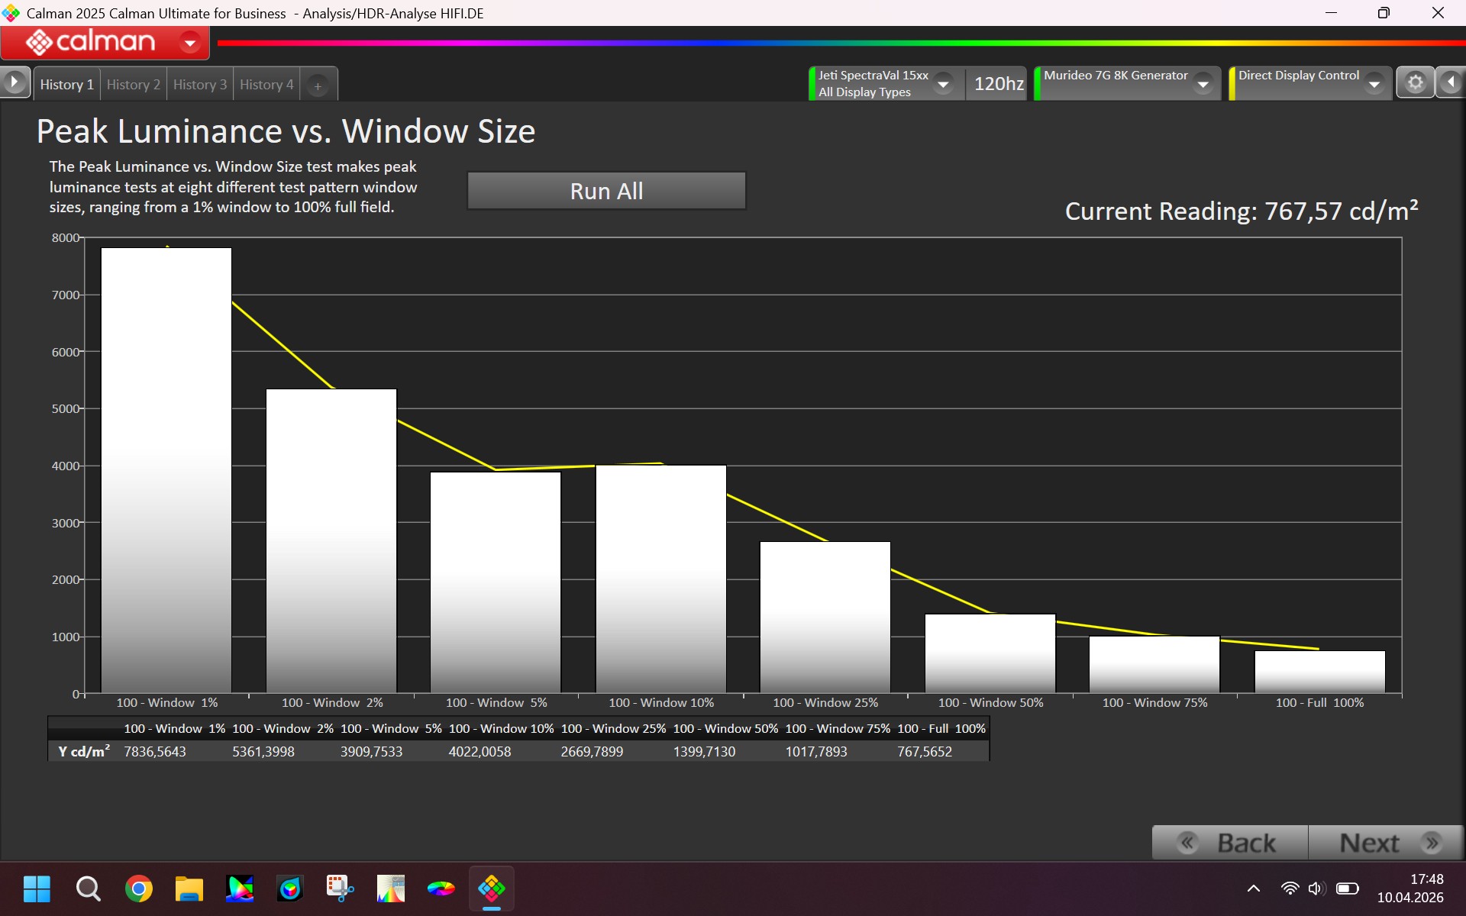Open settings with the gear icon
Image resolution: width=1466 pixels, height=916 pixels.
click(1415, 82)
